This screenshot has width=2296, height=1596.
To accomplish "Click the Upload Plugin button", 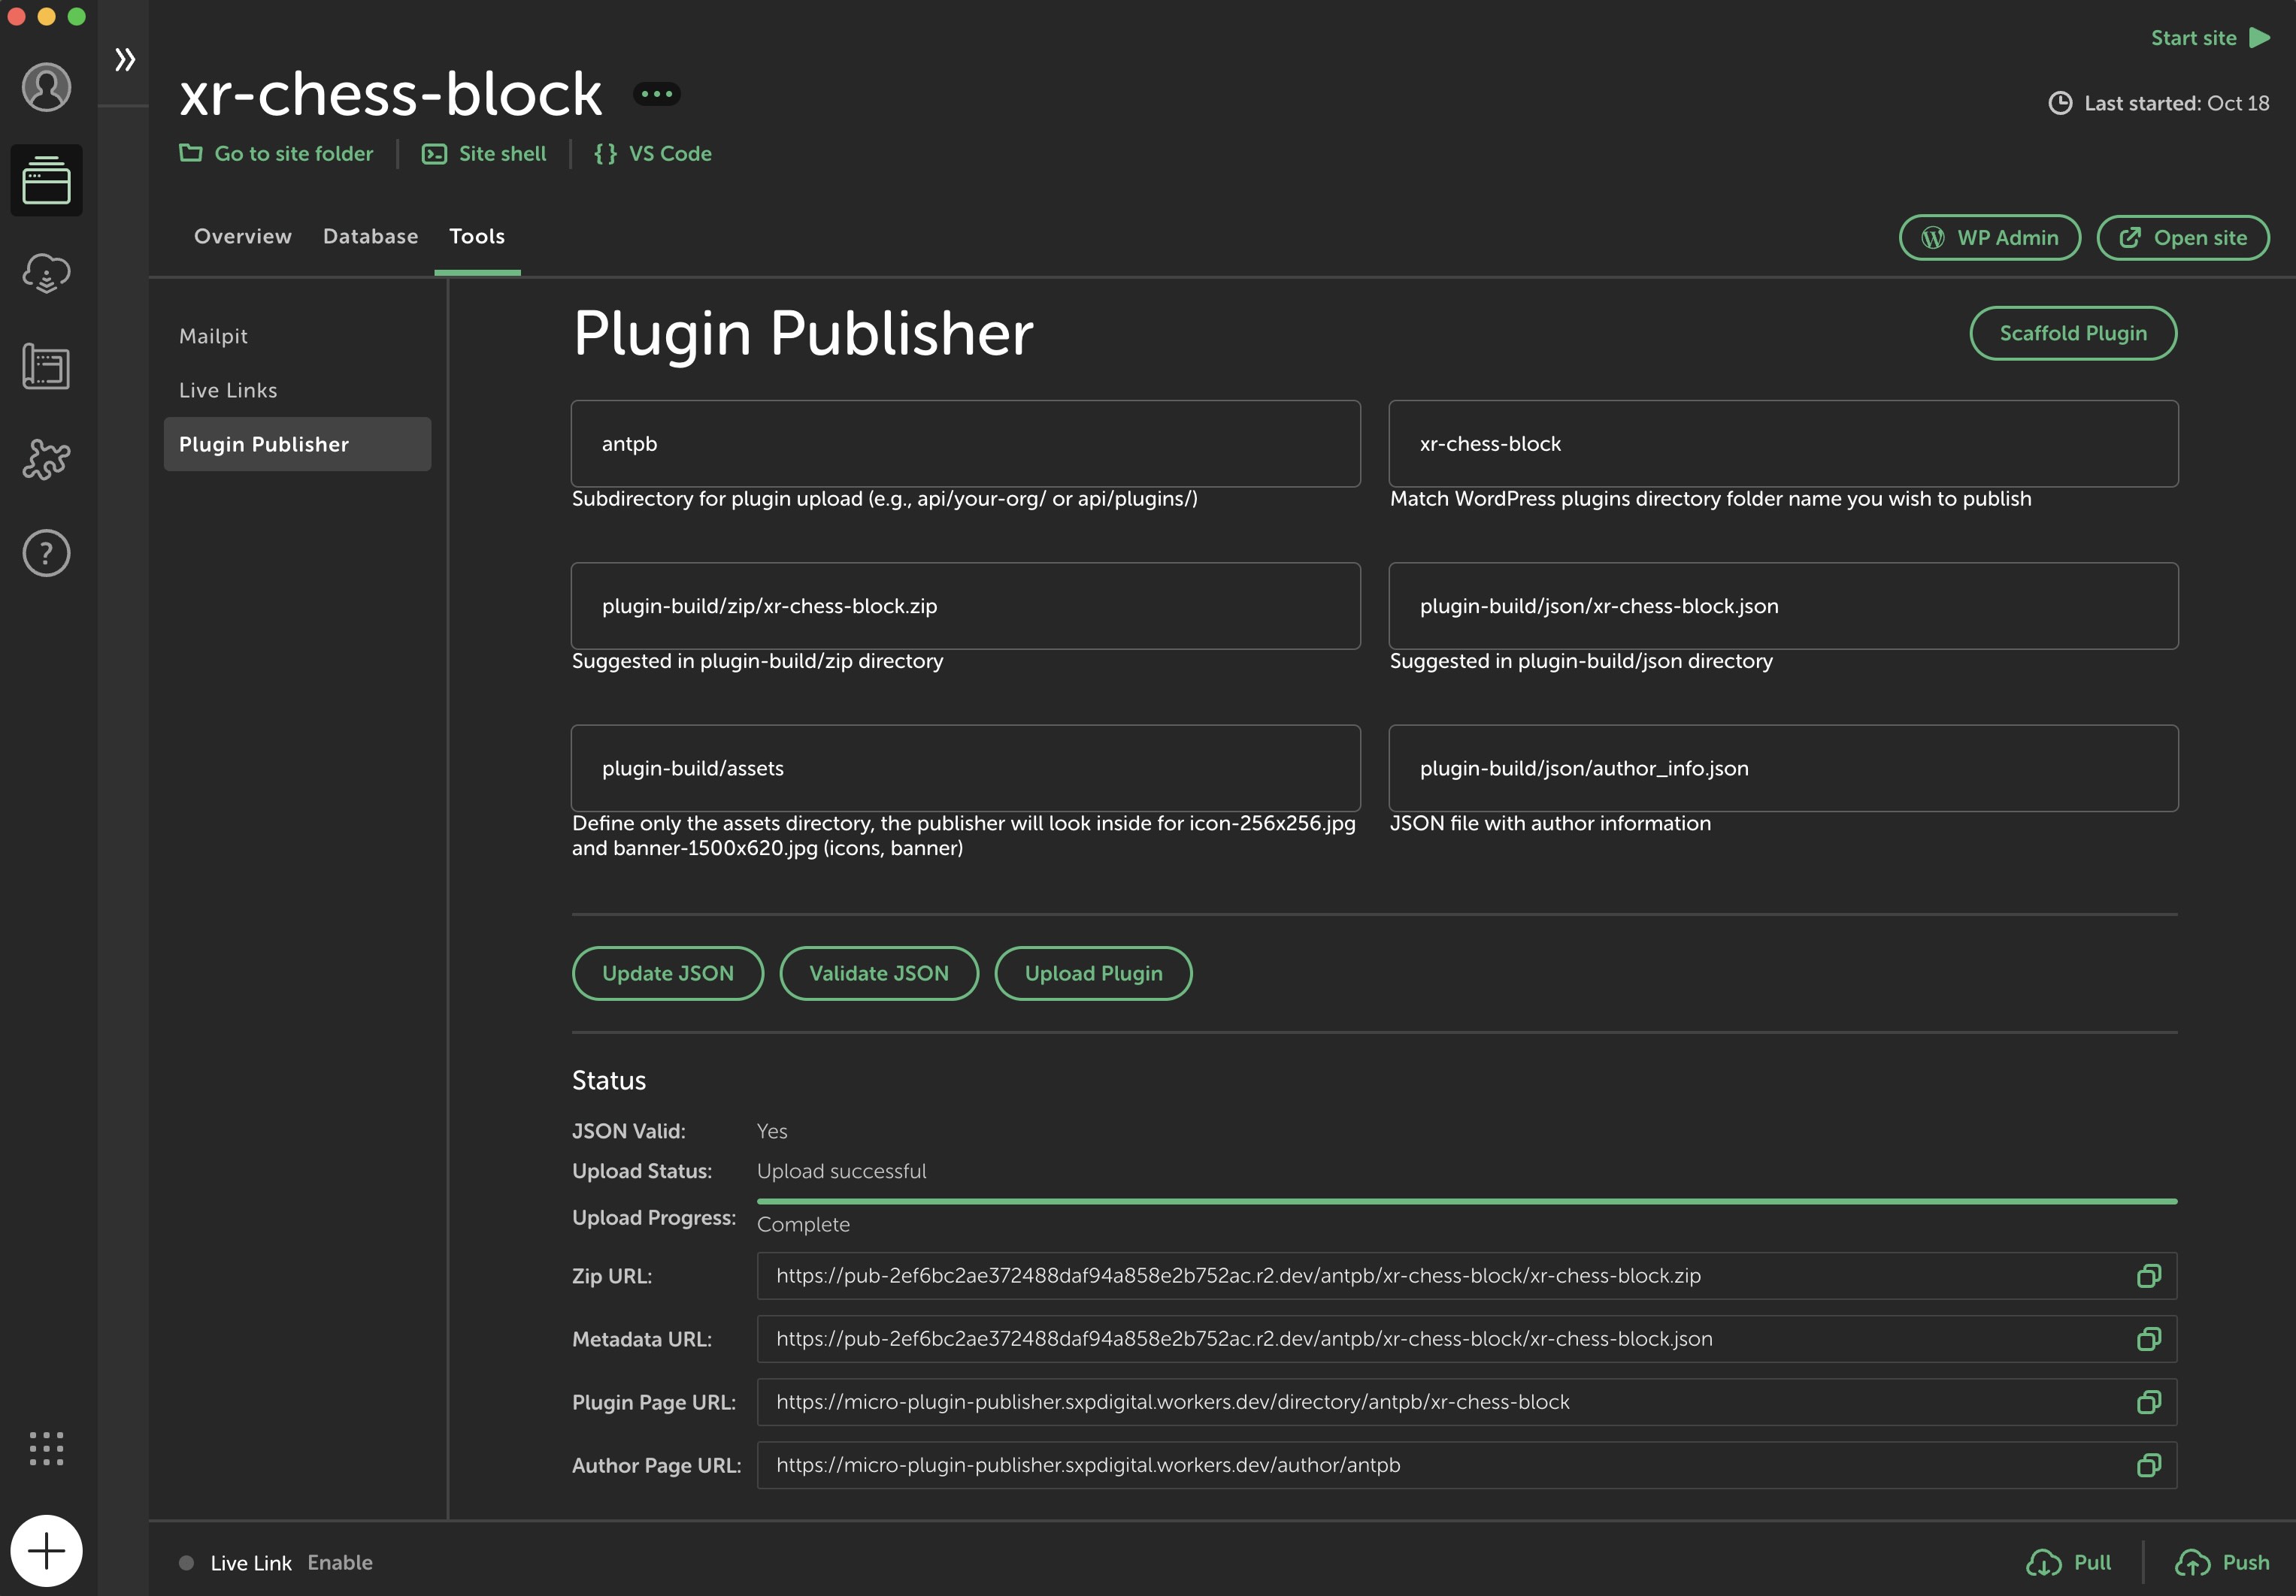I will point(1093,973).
